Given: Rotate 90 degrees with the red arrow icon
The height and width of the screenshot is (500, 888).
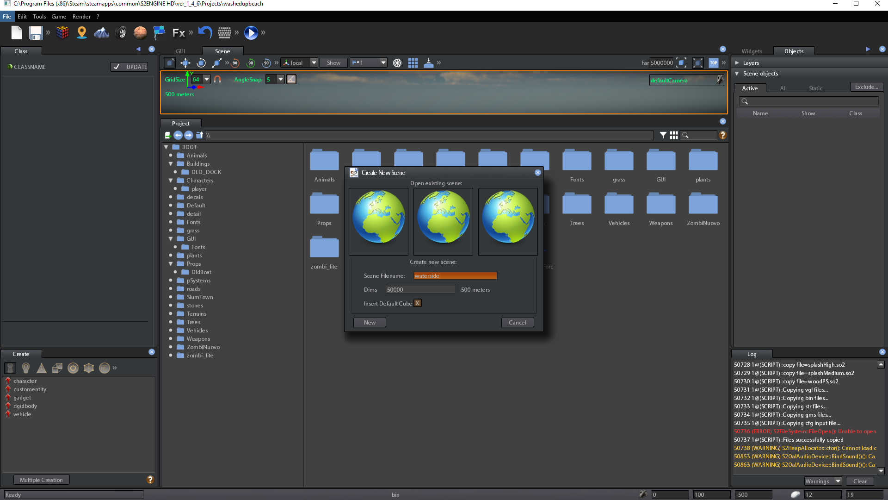Looking at the screenshot, I should coord(235,63).
